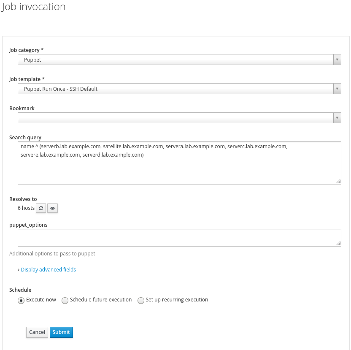Click the Bookmark dropdown arrow
This screenshot has width=351, height=350.
click(337, 118)
